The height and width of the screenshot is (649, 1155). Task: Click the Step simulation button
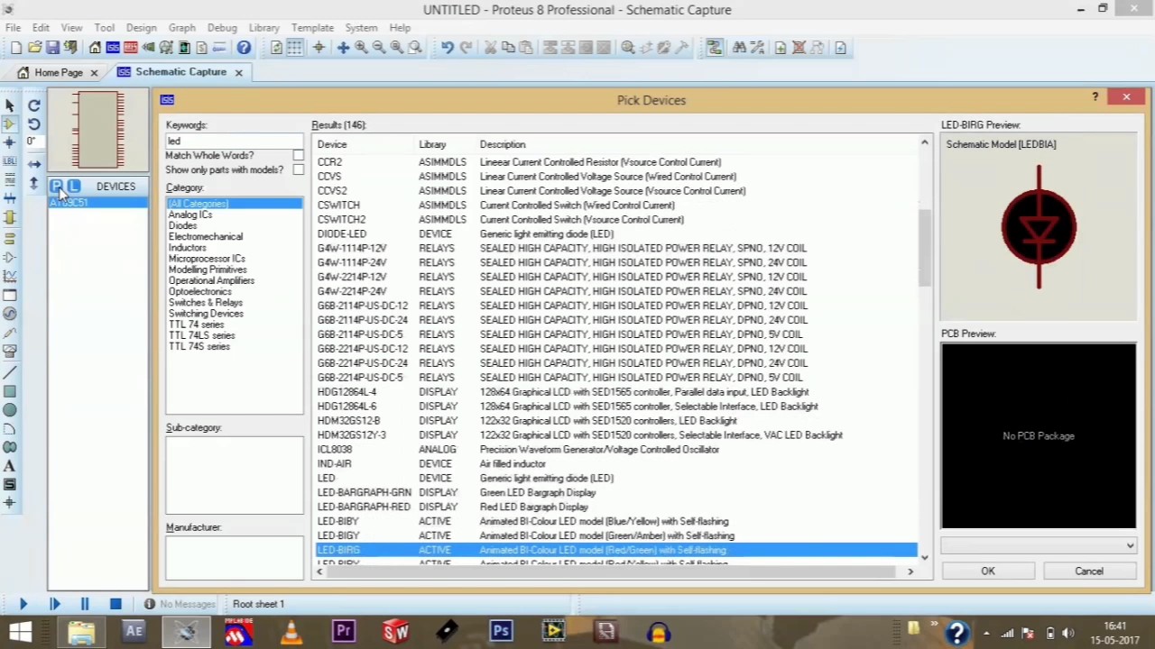coord(54,604)
